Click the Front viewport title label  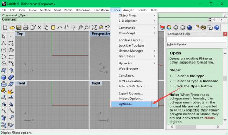tap(21, 83)
